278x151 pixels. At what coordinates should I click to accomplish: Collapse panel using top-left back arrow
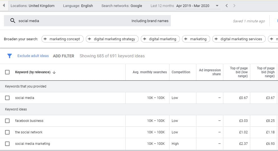pyautogui.click(x=4, y=6)
